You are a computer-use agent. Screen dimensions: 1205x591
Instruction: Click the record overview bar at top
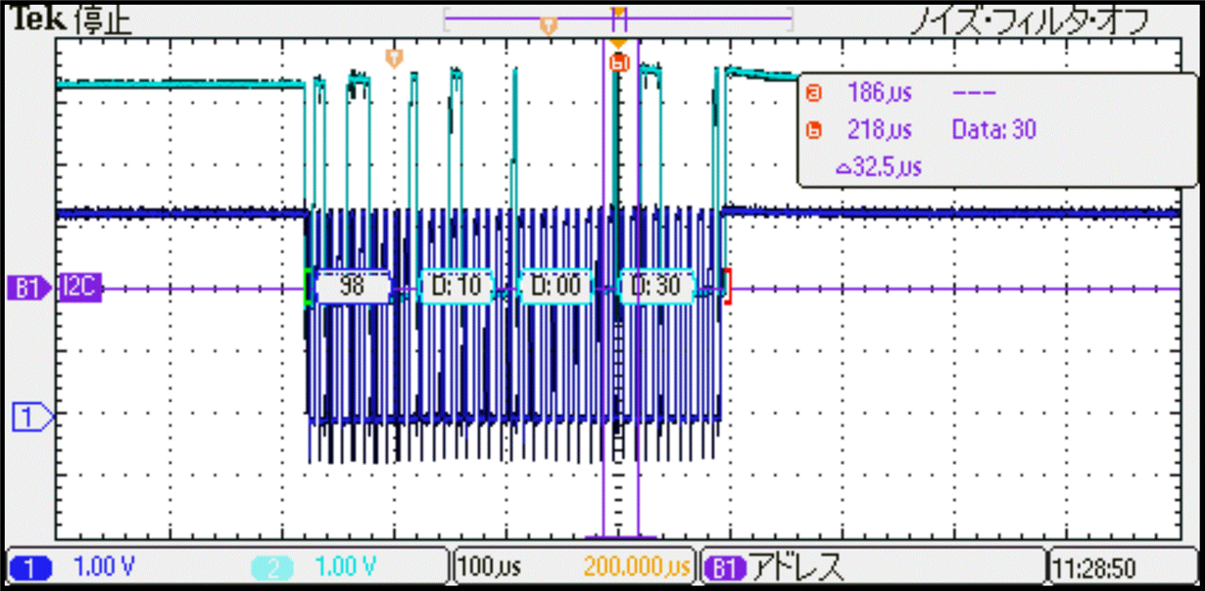(617, 19)
